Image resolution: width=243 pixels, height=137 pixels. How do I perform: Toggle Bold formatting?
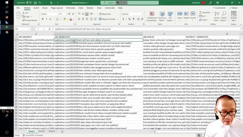tap(43, 19)
